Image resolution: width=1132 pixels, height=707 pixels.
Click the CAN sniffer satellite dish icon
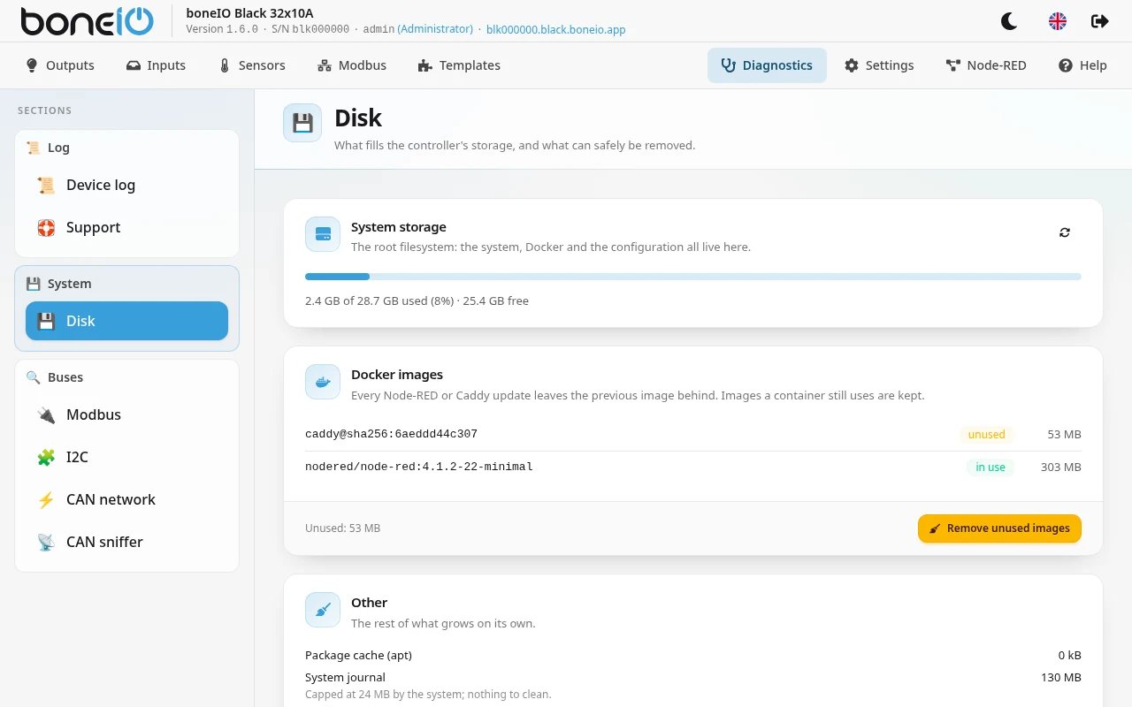(46, 543)
